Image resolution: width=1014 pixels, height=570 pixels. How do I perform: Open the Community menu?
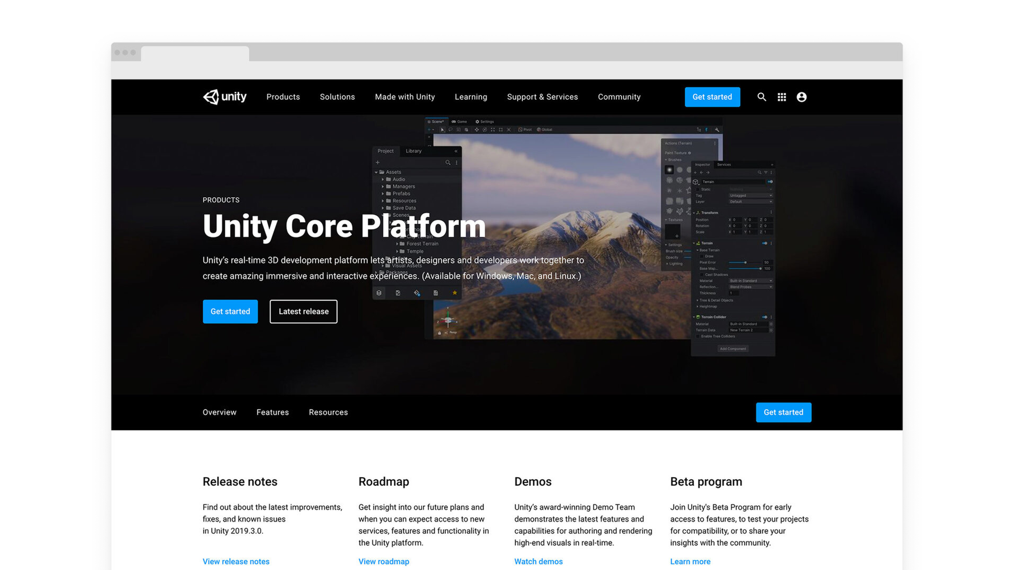pyautogui.click(x=619, y=97)
